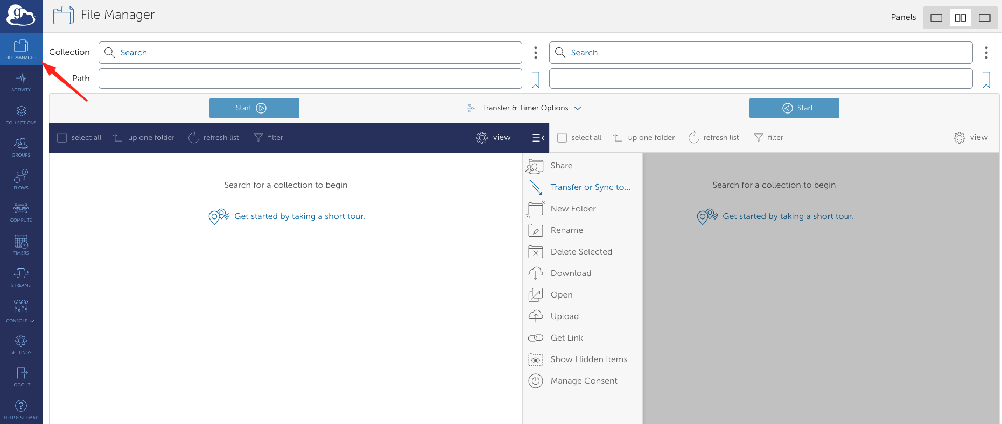Select the Compute sidebar icon
The height and width of the screenshot is (424, 1002).
[x=21, y=212]
